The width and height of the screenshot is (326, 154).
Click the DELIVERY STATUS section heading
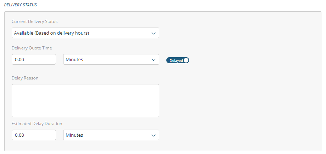coord(20,5)
